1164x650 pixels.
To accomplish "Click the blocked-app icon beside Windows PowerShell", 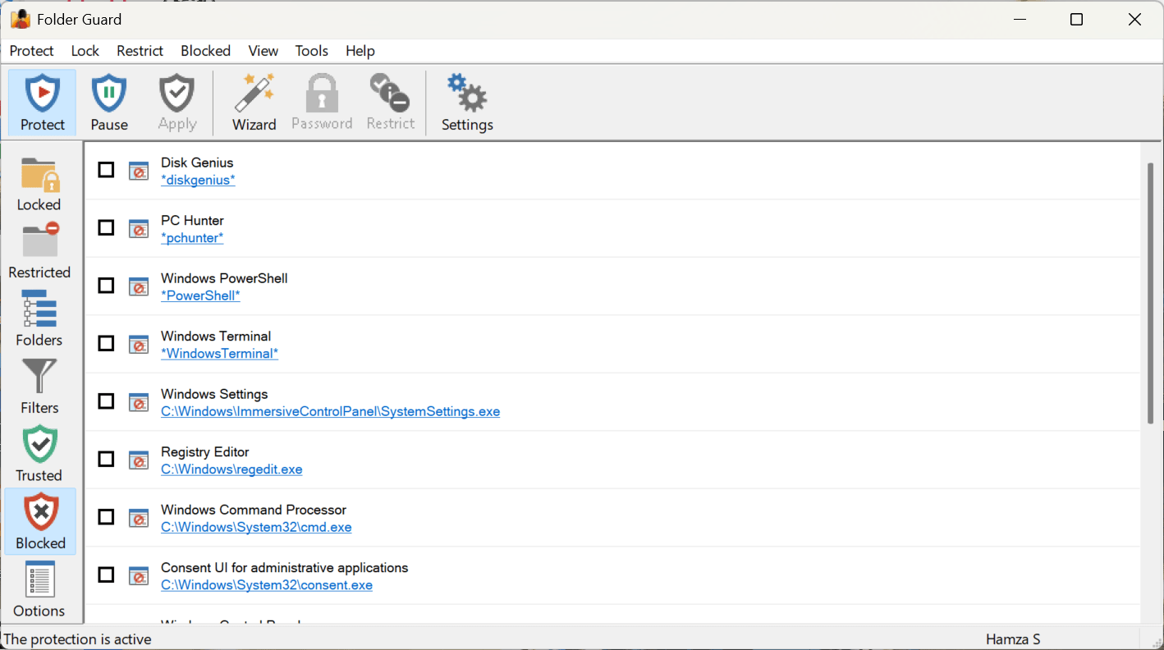I will click(x=139, y=286).
